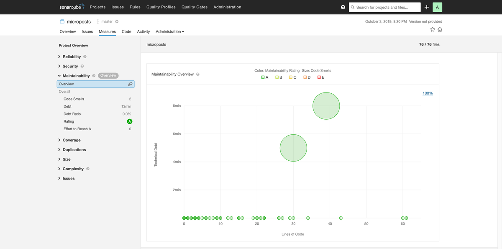This screenshot has width=502, height=249.
Task: Click the bubble chart icon in Overview row
Action: (x=130, y=84)
